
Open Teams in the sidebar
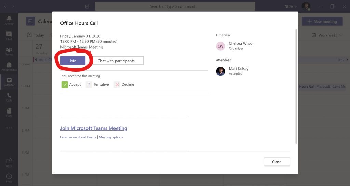[9, 51]
